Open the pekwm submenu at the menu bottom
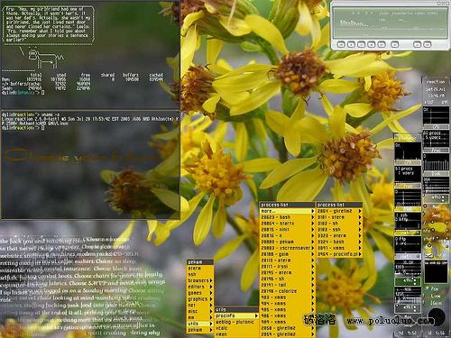 tap(200, 330)
